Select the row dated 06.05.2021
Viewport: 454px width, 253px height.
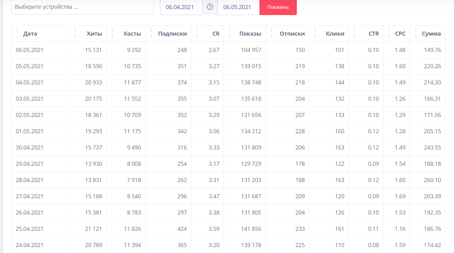pos(29,50)
